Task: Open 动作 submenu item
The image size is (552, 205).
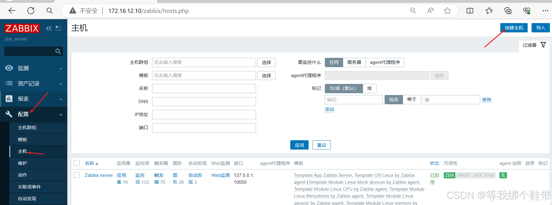Action: pos(38,175)
